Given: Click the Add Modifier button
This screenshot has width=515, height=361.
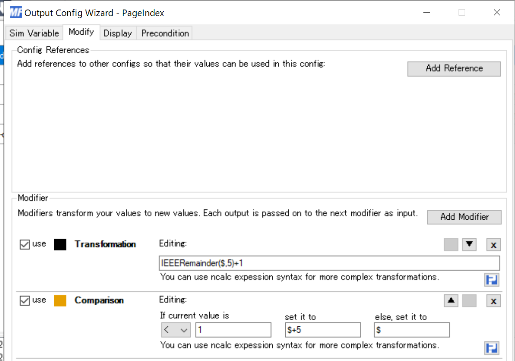Looking at the screenshot, I should pyautogui.click(x=464, y=217).
